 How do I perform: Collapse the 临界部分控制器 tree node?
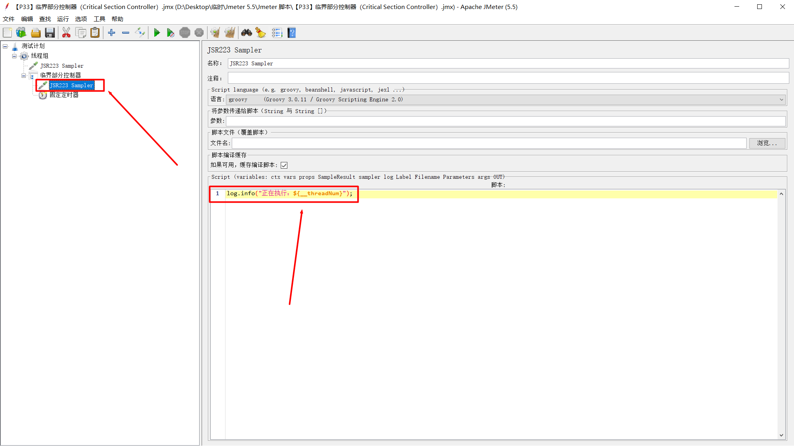(x=23, y=75)
